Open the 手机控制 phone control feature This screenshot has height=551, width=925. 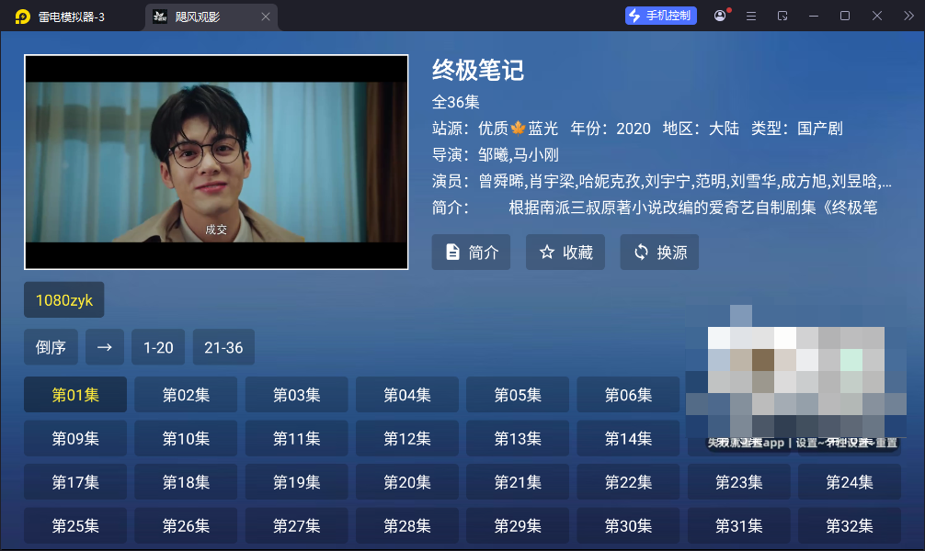coord(660,16)
